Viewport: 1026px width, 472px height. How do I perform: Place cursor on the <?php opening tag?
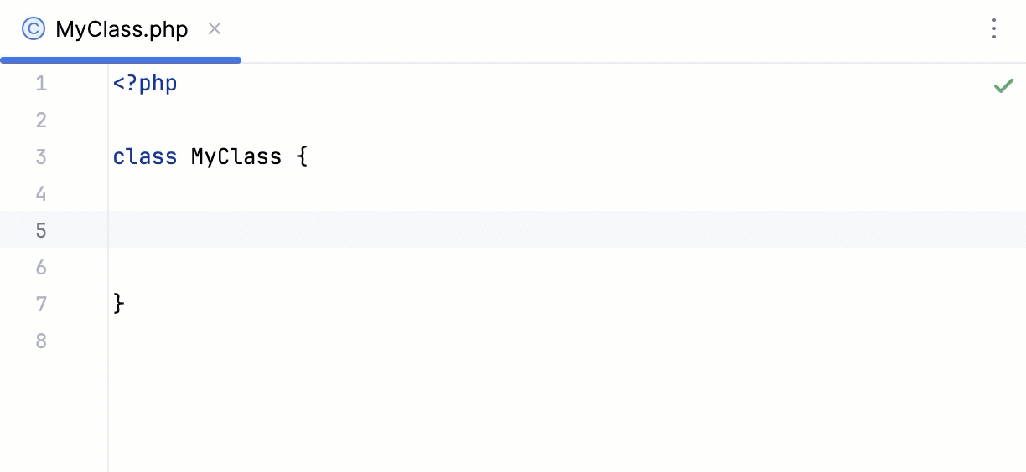(x=145, y=84)
